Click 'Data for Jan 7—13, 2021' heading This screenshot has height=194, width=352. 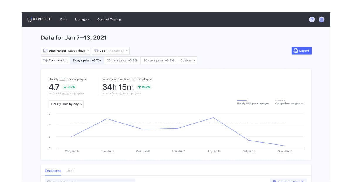tap(73, 38)
